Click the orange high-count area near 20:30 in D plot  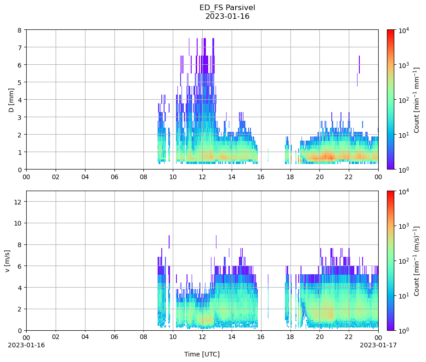[x=327, y=157]
